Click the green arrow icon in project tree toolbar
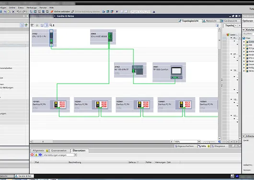The height and width of the screenshot is (180, 254). (x=26, y=25)
